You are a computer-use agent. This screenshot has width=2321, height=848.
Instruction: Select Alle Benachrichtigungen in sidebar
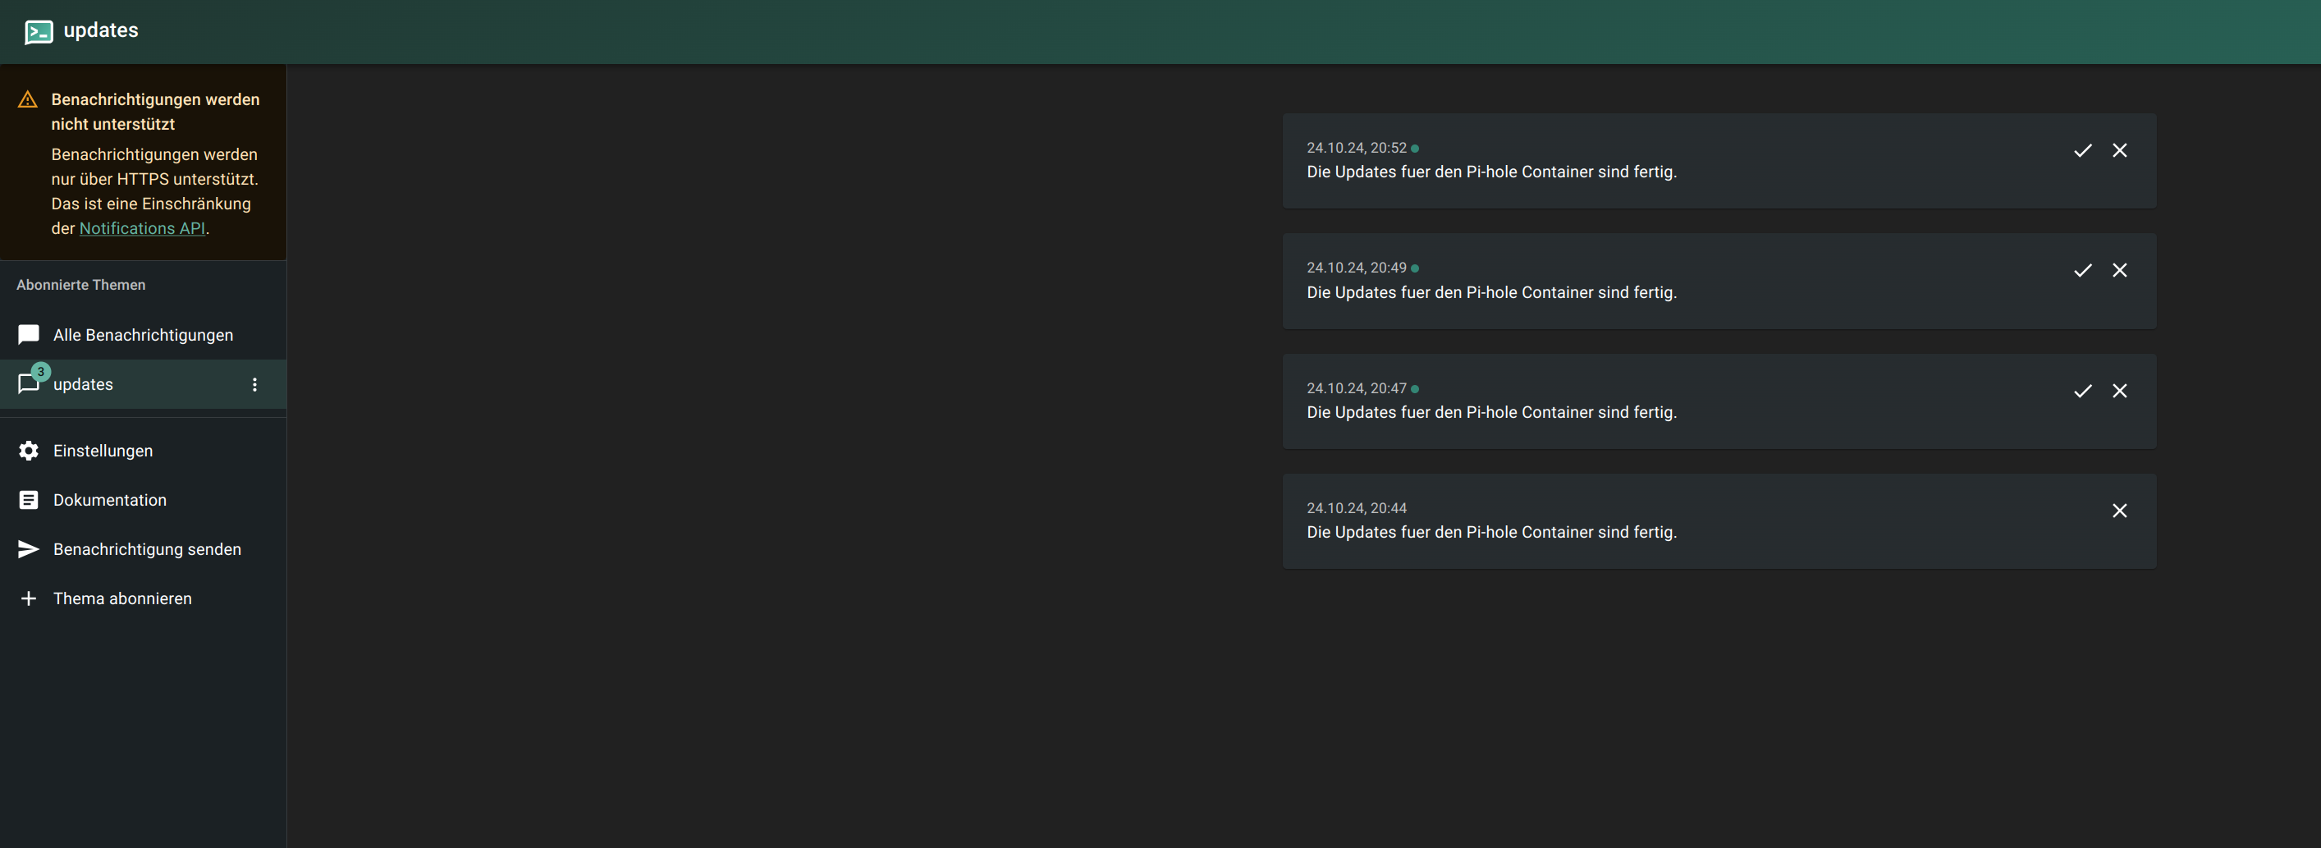144,335
